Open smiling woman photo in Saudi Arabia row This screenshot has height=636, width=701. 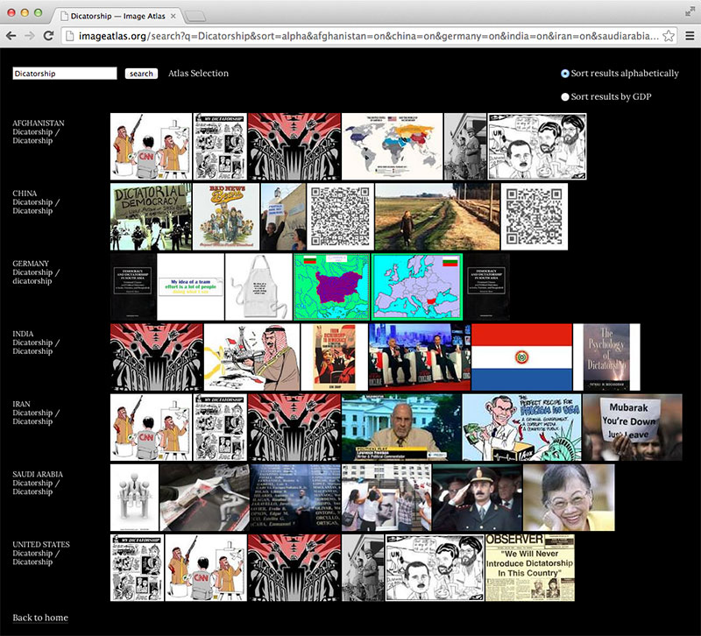click(x=569, y=498)
